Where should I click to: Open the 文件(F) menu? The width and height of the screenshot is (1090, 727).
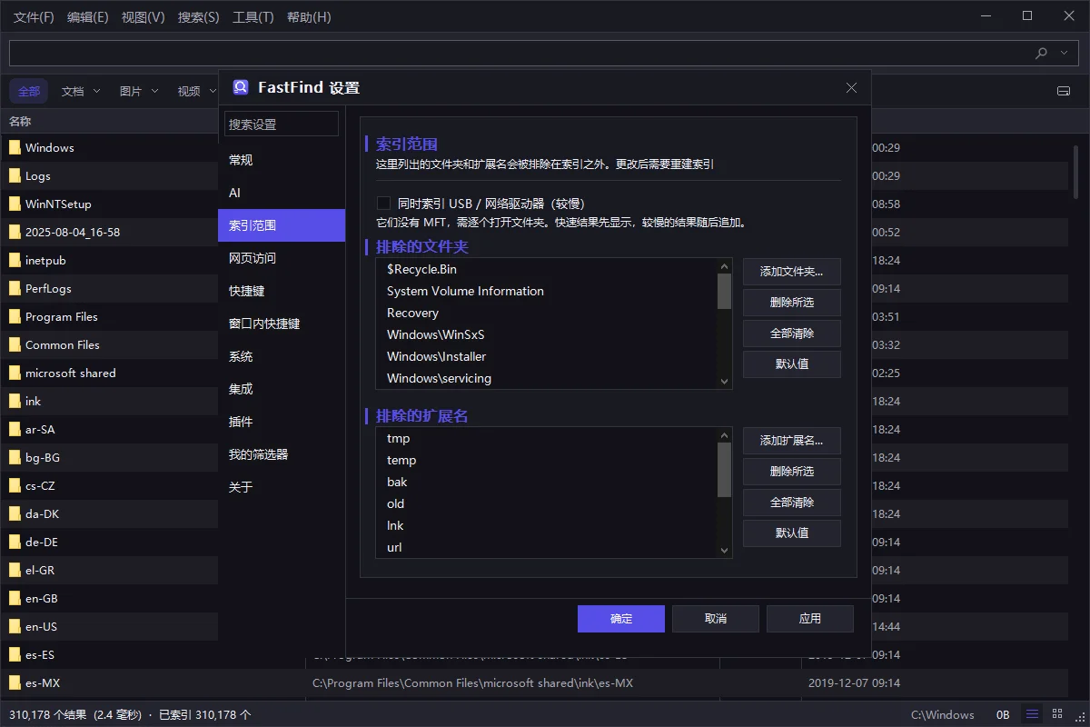pyautogui.click(x=34, y=17)
